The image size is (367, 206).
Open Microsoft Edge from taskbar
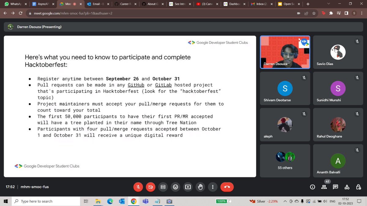(x=110, y=201)
